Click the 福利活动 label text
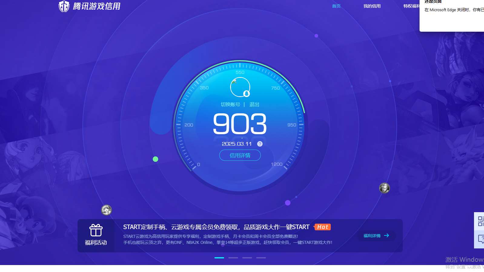This screenshot has height=272, width=484. click(x=96, y=243)
